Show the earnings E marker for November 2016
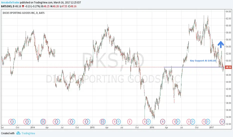This screenshot has height=137, width=233. [x=204, y=122]
